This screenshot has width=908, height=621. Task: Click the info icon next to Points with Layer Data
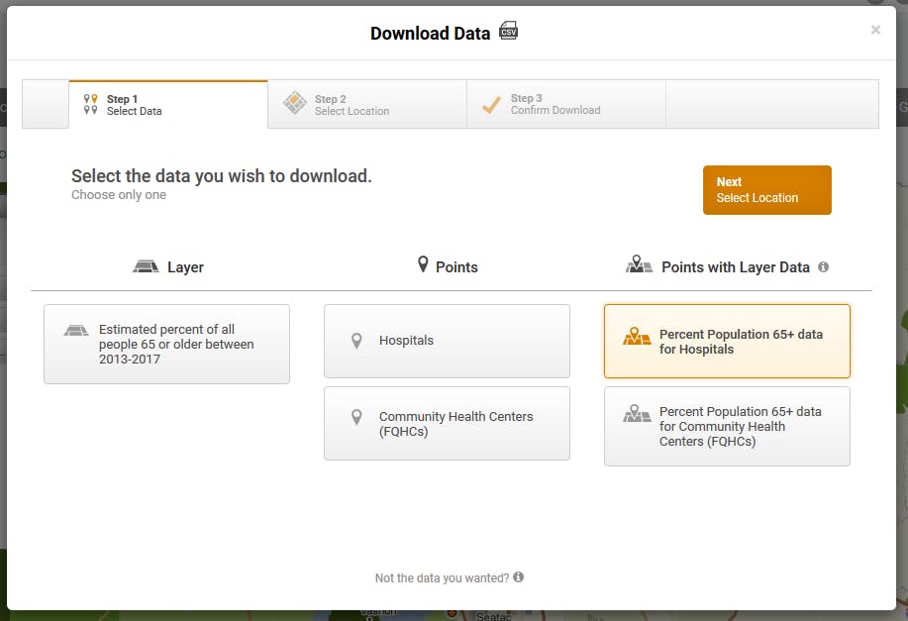pos(823,267)
